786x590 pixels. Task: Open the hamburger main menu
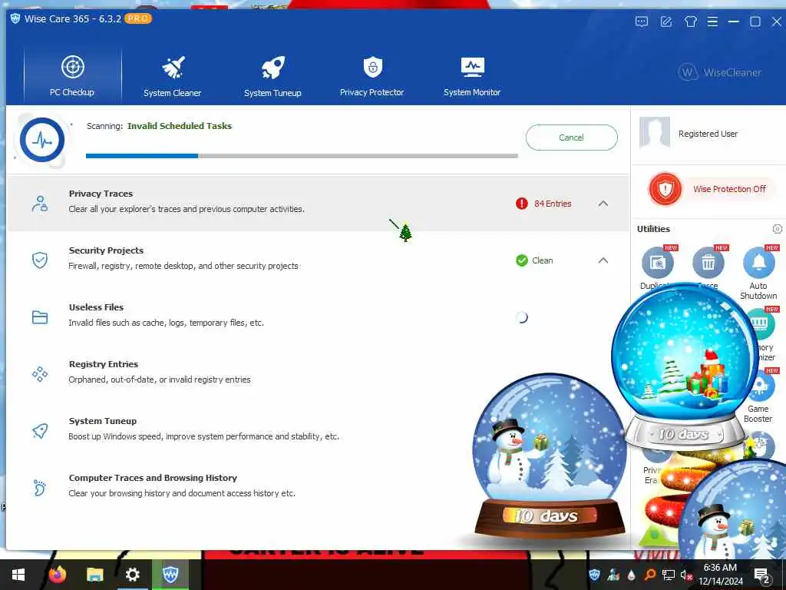coord(712,22)
